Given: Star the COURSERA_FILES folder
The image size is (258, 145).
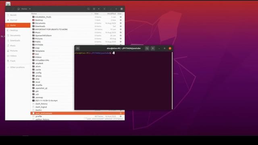Looking at the screenshot, I should pyautogui.click(x=121, y=17).
